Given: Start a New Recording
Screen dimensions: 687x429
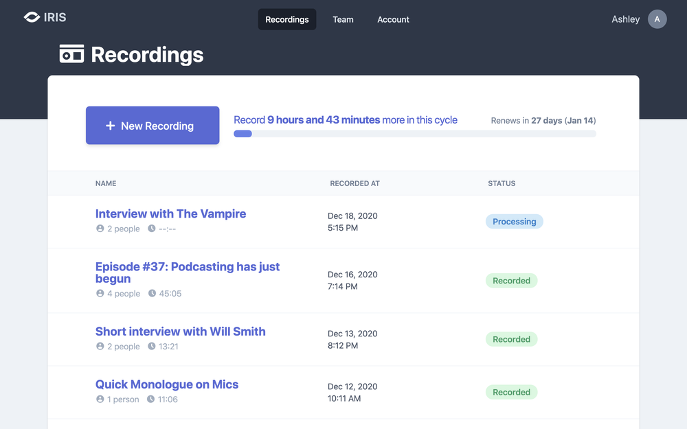Looking at the screenshot, I should click(152, 126).
